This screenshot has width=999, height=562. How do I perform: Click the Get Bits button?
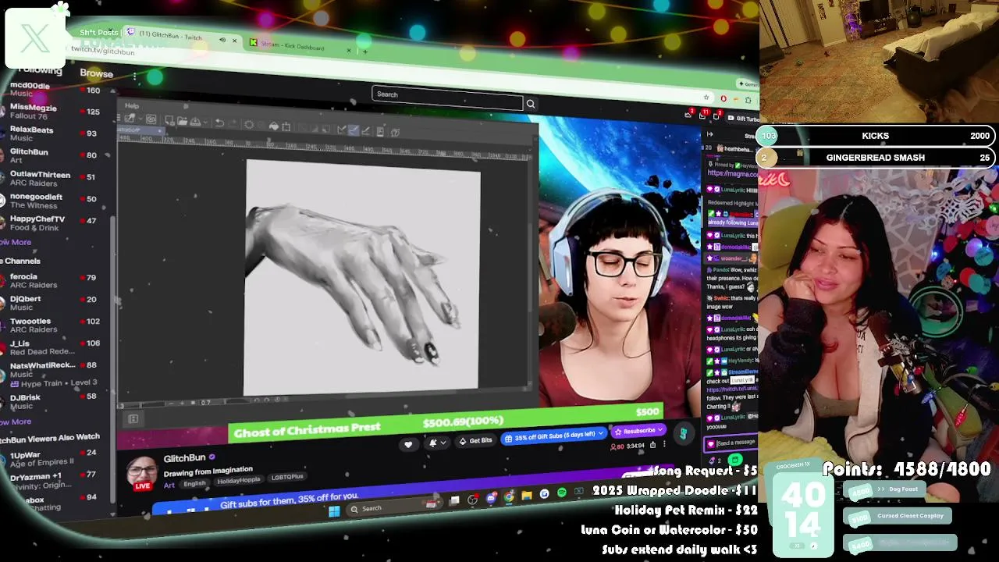(x=475, y=440)
